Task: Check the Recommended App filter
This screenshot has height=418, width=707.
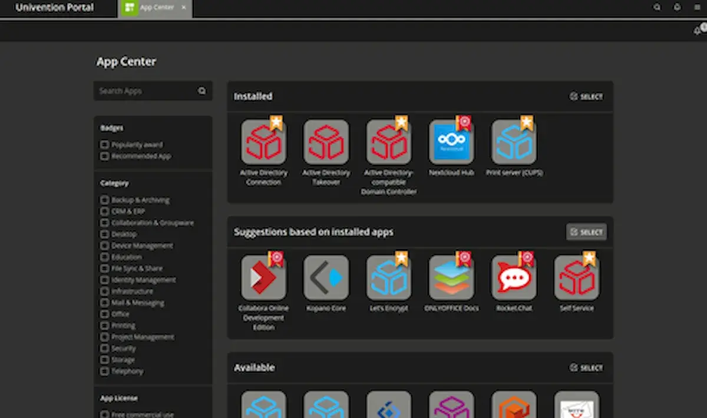Action: tap(104, 156)
